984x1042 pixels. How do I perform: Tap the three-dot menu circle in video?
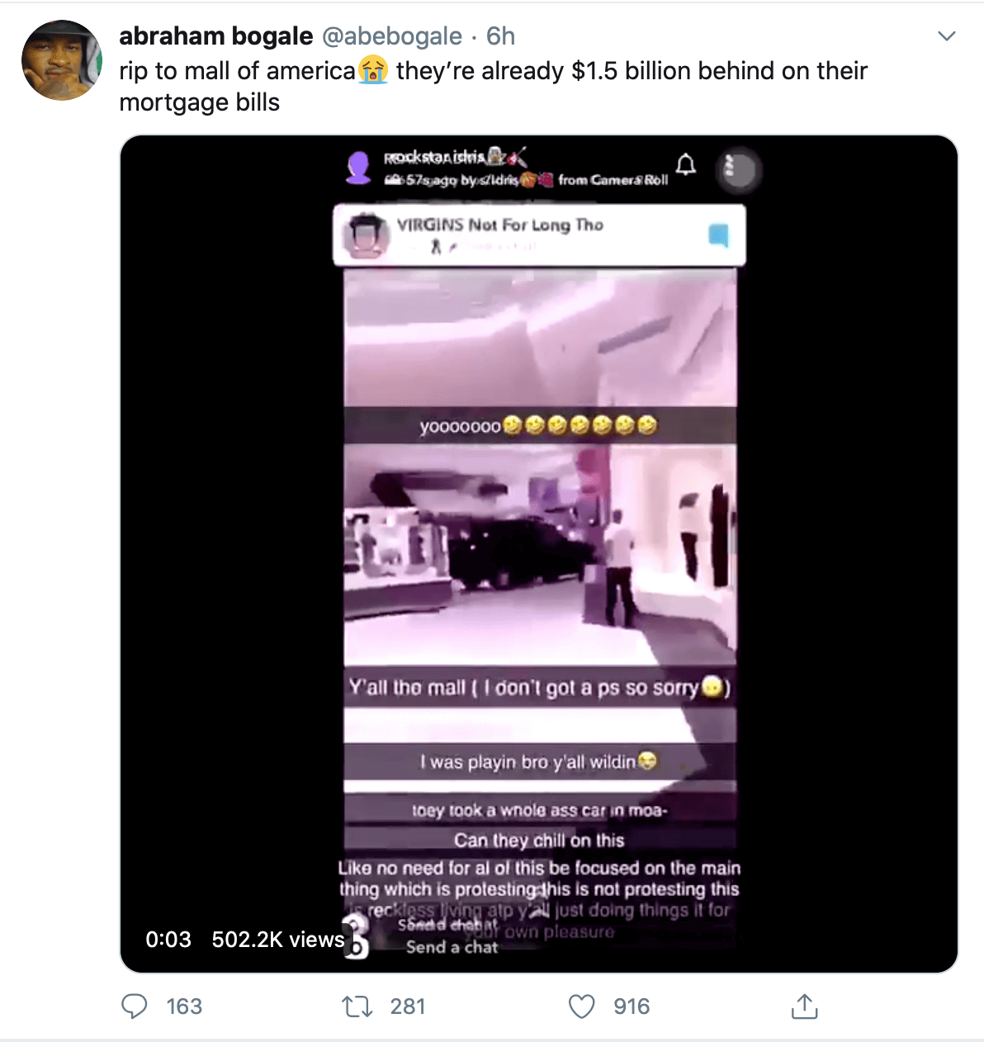tap(738, 169)
